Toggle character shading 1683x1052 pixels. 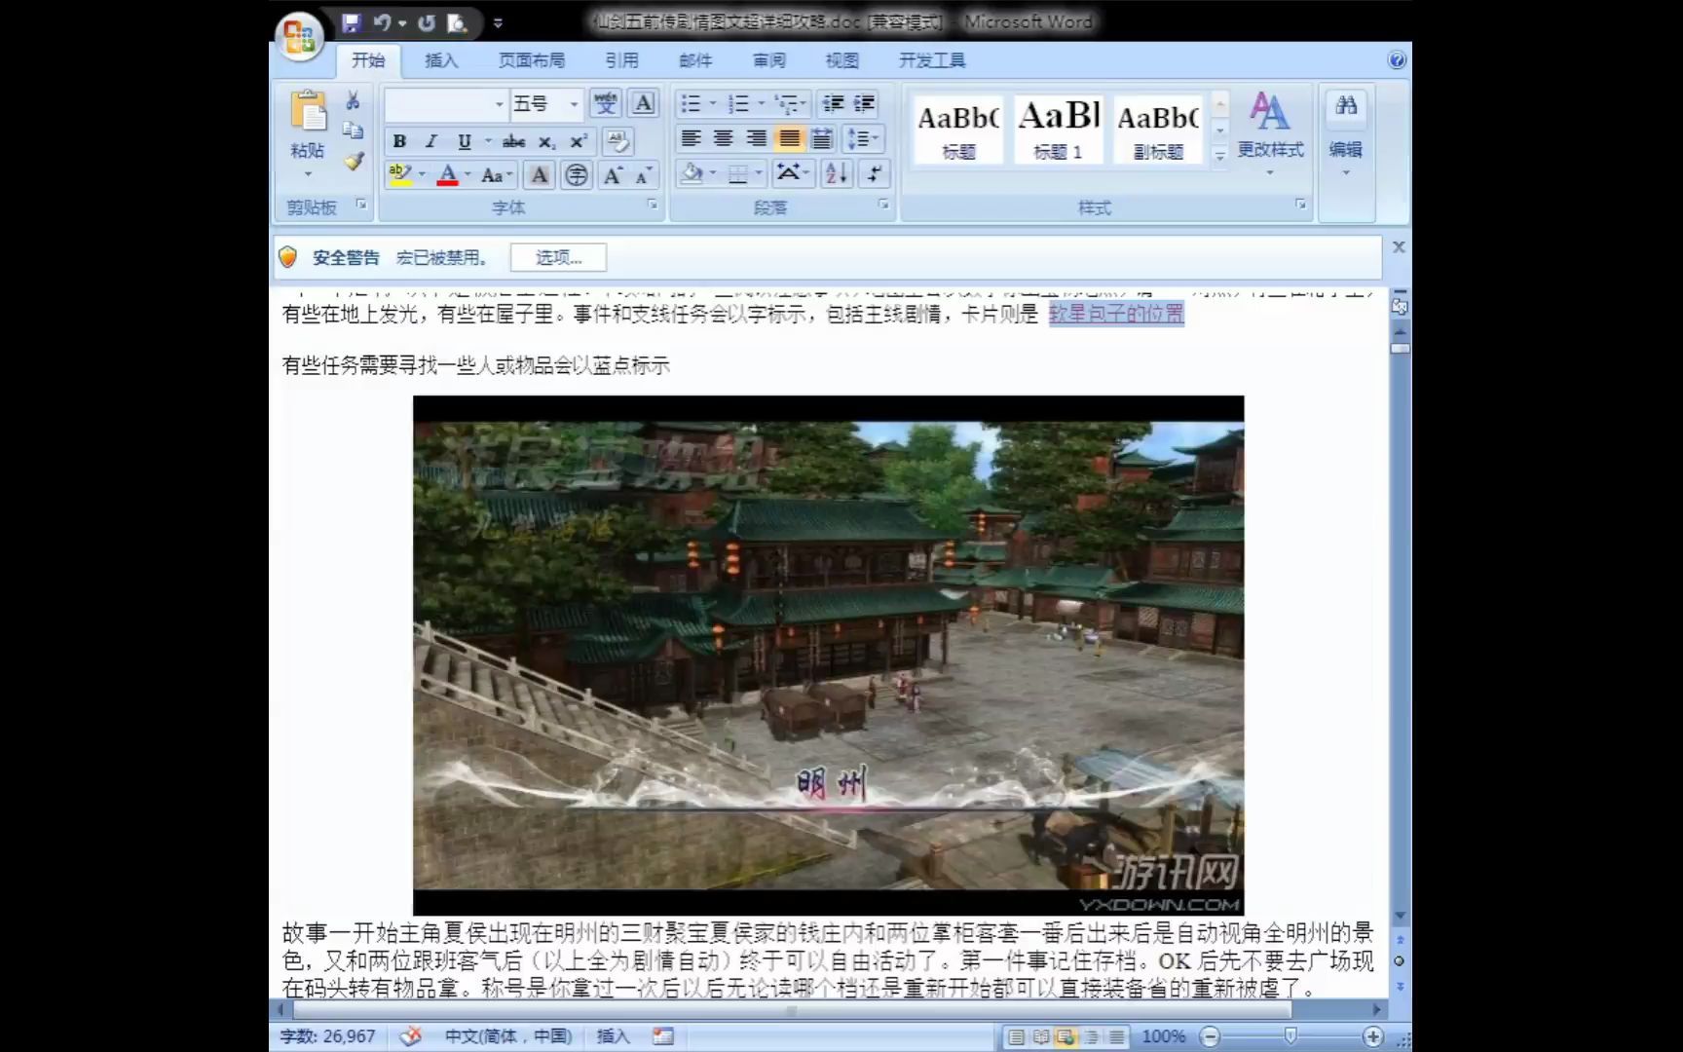point(539,175)
